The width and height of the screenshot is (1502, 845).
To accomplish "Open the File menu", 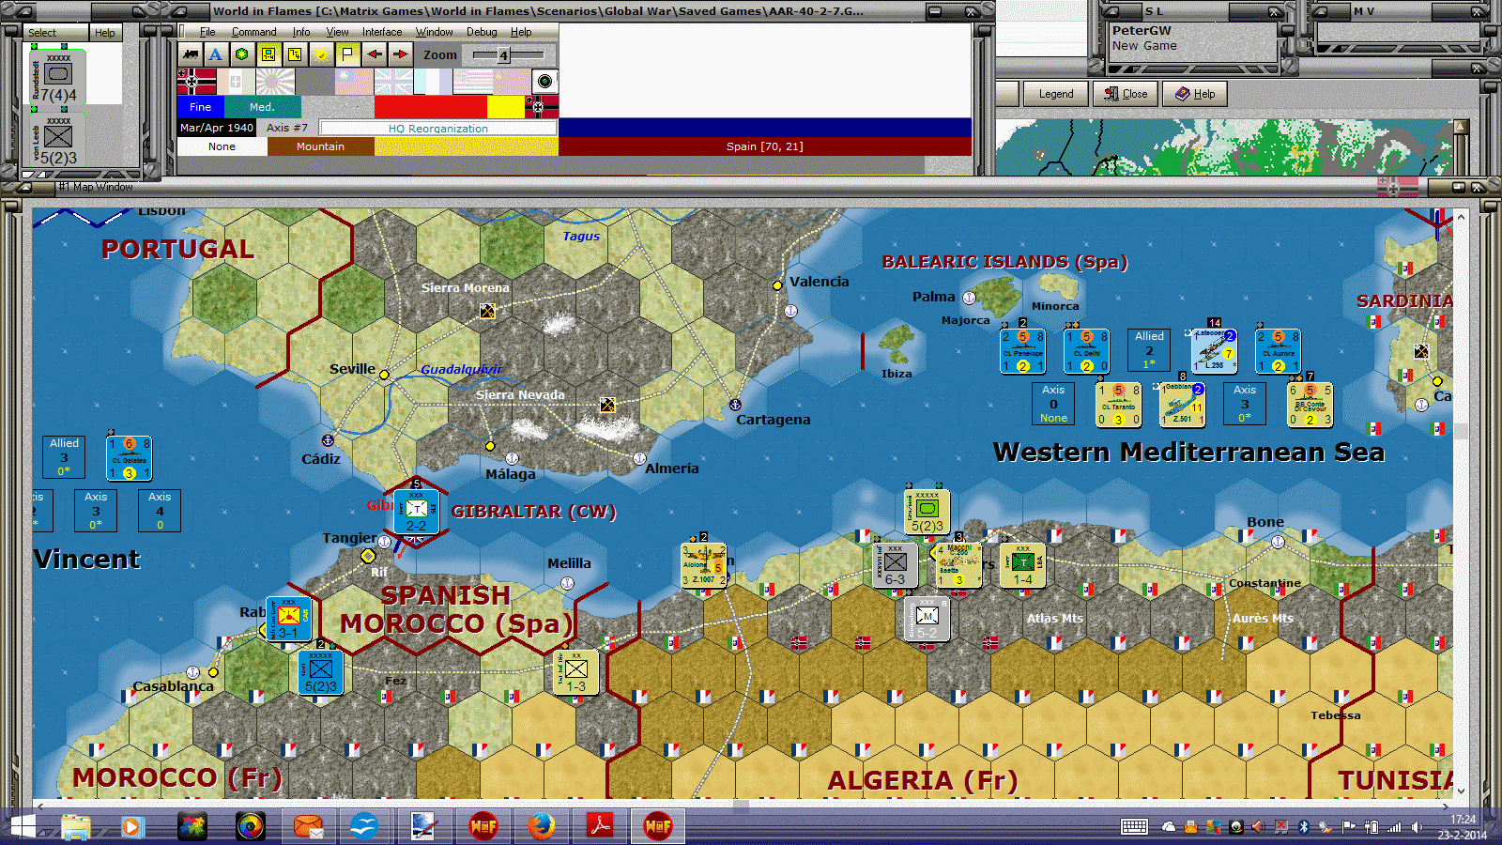I will point(207,32).
